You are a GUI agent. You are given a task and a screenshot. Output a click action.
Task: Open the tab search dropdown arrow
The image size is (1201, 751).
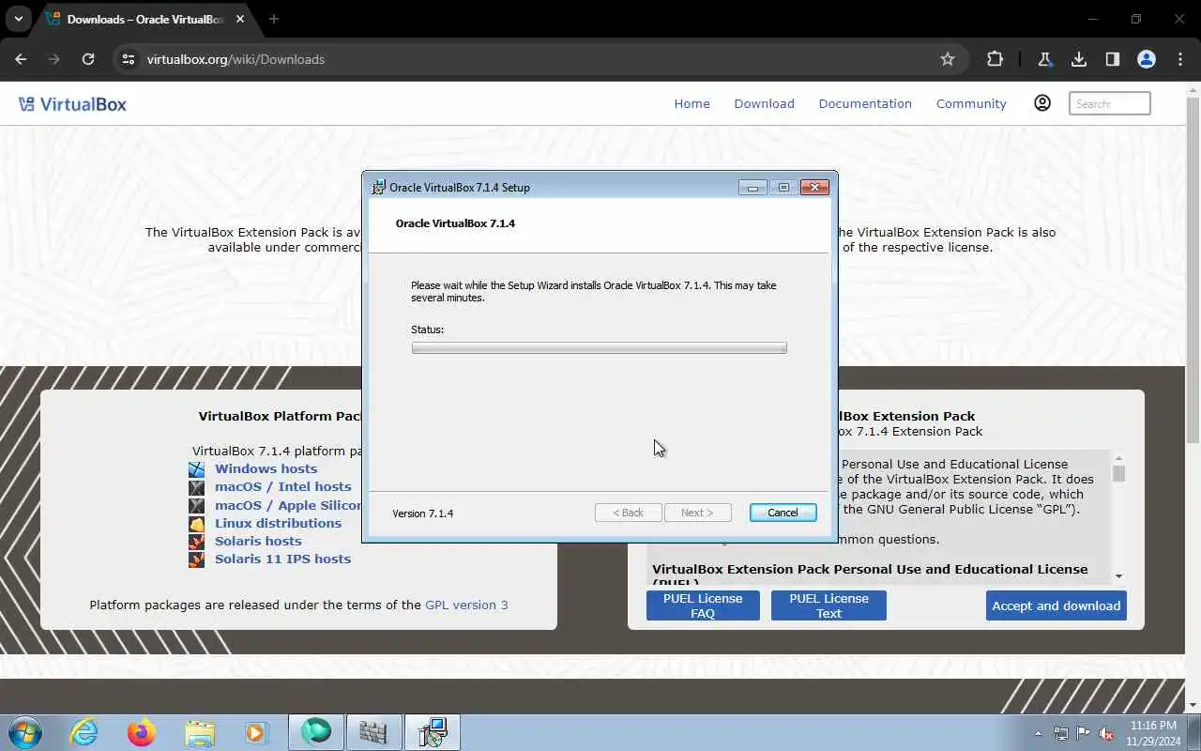[x=18, y=19]
